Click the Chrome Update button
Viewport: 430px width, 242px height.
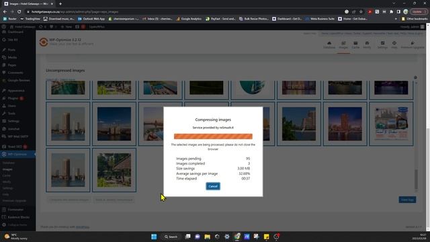coord(419,12)
